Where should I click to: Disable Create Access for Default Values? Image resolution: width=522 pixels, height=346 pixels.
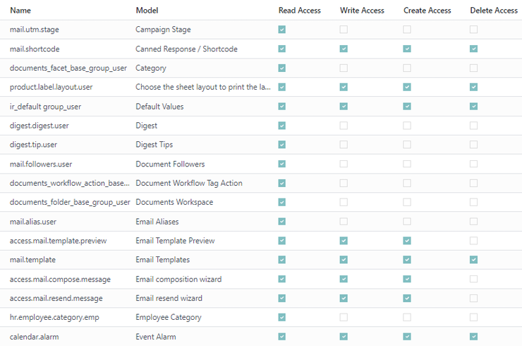click(x=407, y=107)
